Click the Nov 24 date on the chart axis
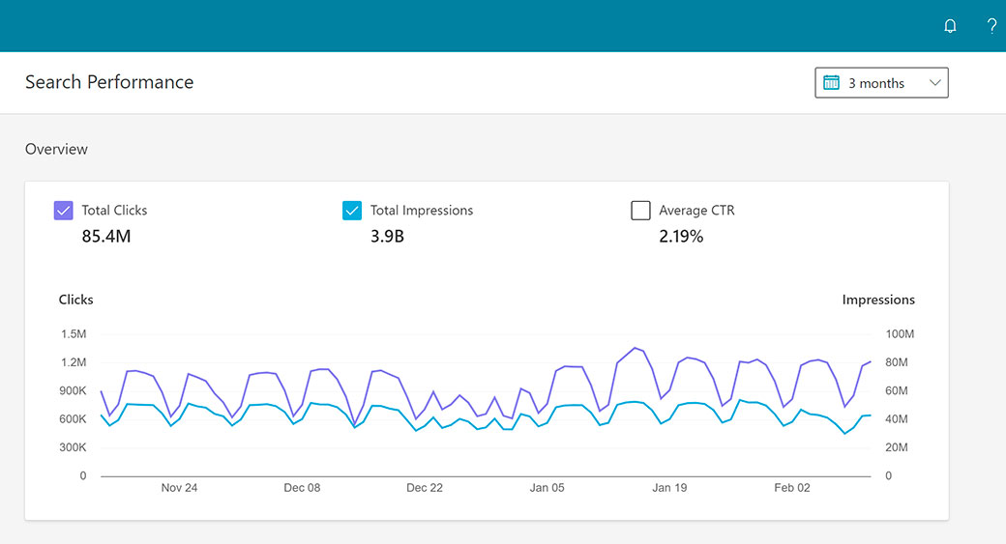Image resolution: width=1006 pixels, height=544 pixels. click(179, 488)
